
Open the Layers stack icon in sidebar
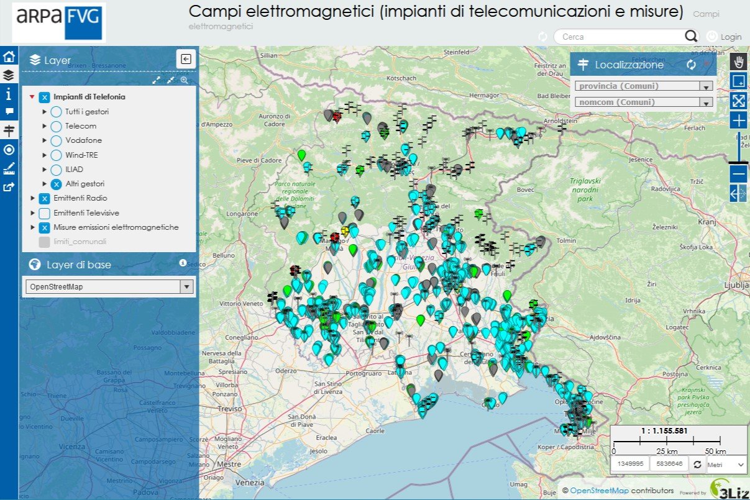click(9, 76)
